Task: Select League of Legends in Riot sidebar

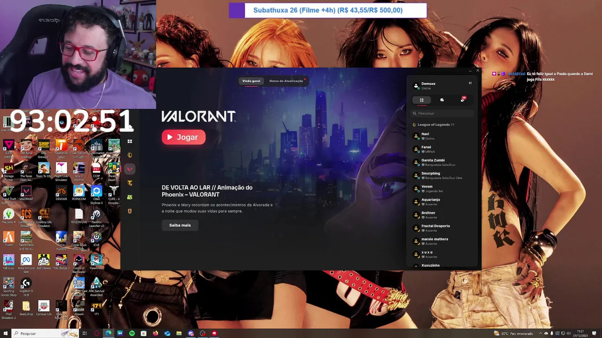Action: tap(130, 155)
